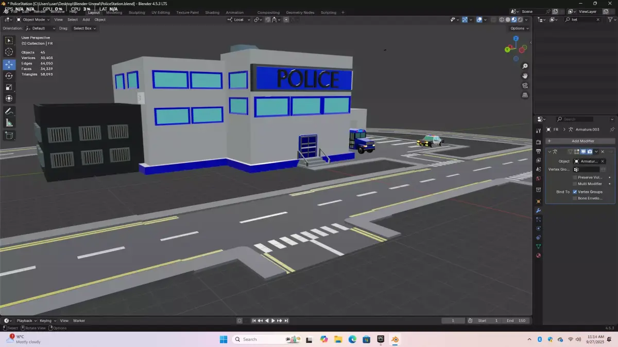This screenshot has width=618, height=347.
Task: Toggle armature modifier show in viewport
Action: [583, 152]
